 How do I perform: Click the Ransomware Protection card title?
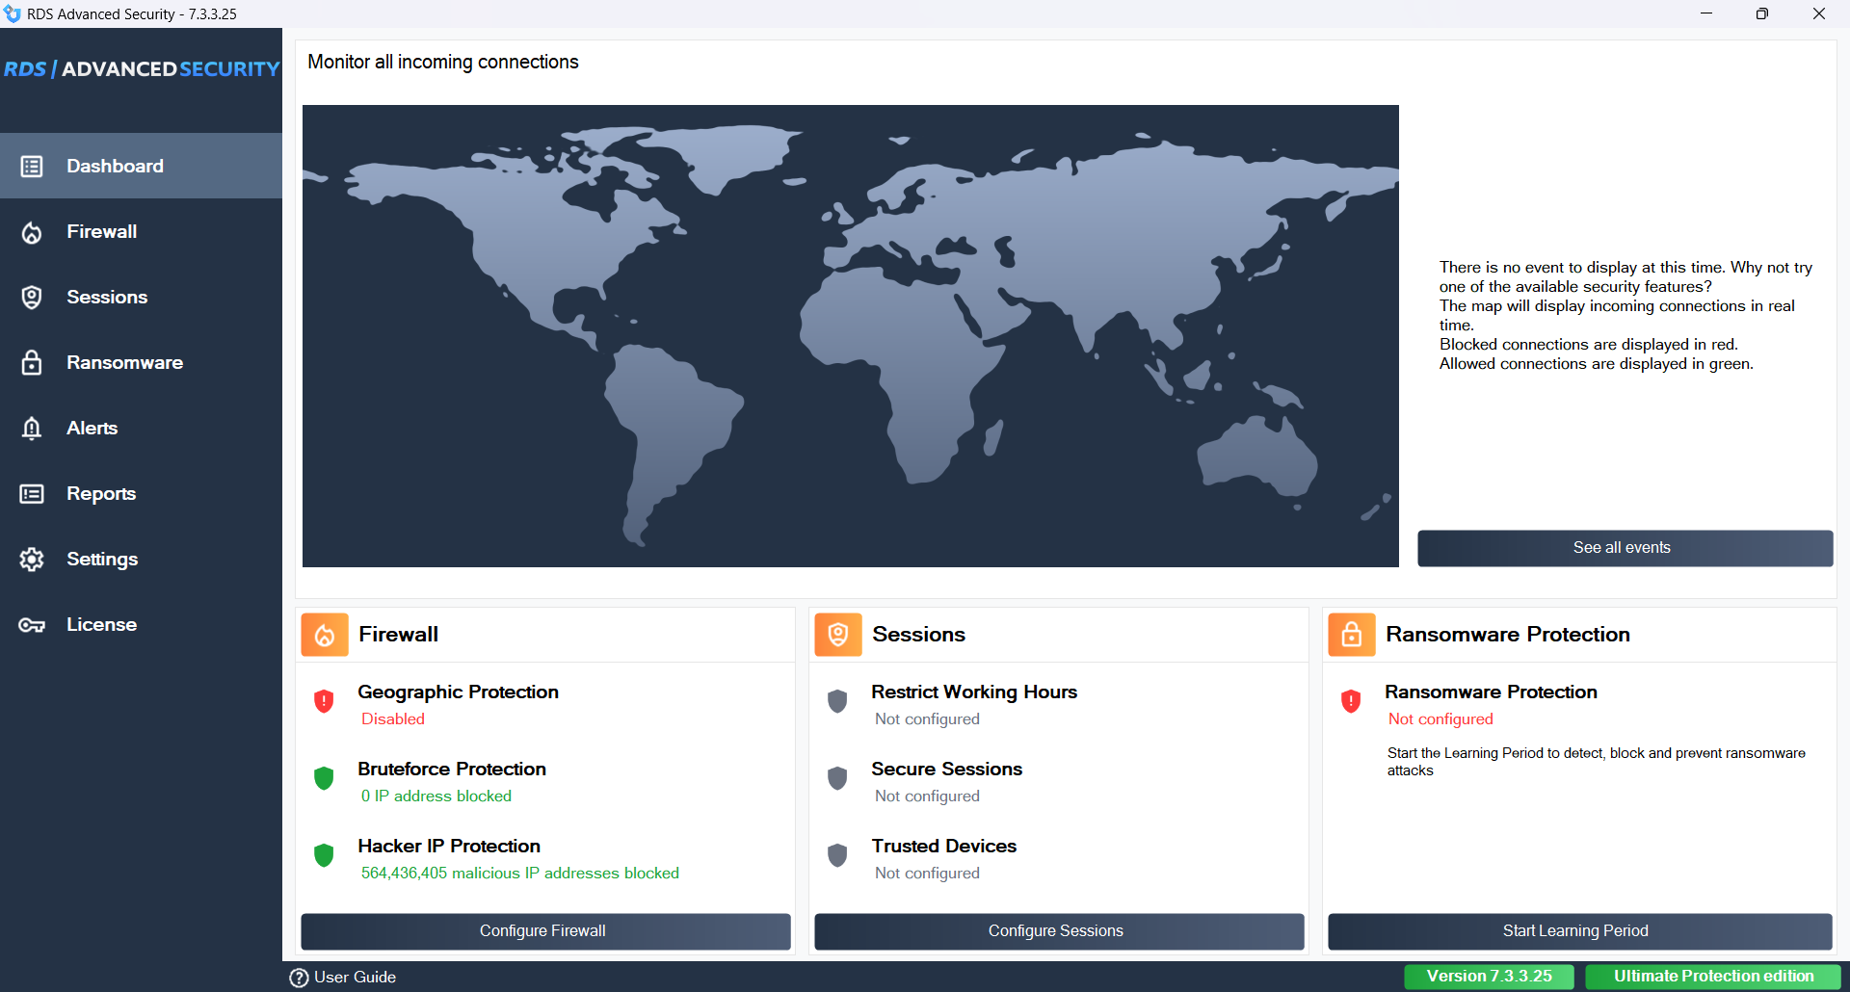tap(1508, 635)
